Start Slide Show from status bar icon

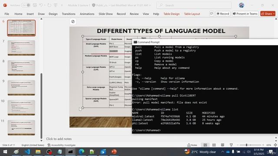pyautogui.click(x=231, y=145)
